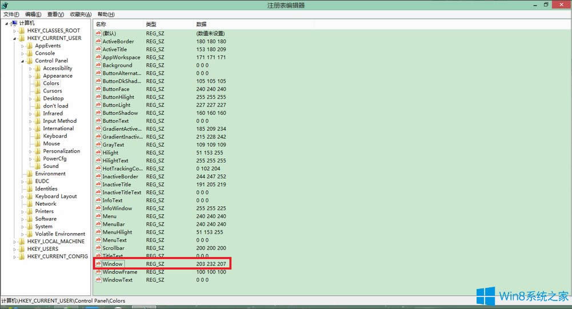Select the InactiveTitleText value name

(122, 192)
